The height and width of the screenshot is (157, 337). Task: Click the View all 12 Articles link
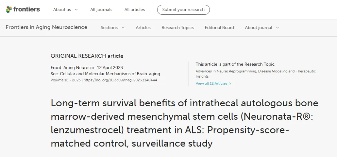[211, 83]
